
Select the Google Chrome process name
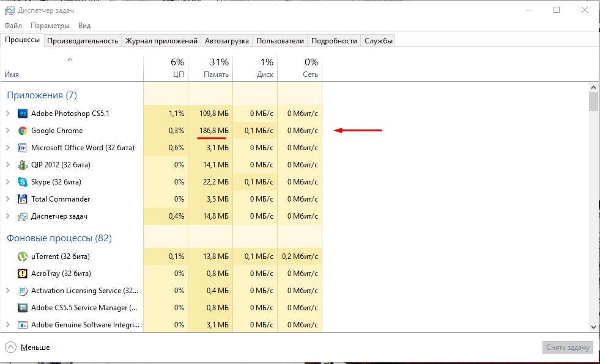(x=57, y=131)
